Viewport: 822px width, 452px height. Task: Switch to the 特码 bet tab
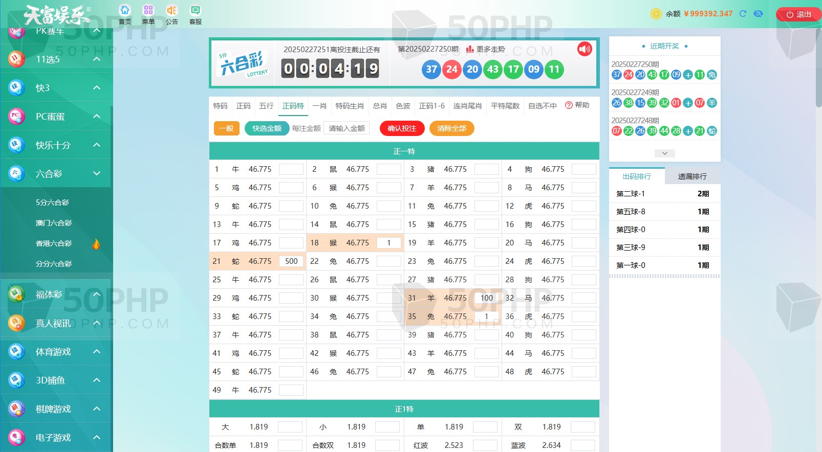220,106
